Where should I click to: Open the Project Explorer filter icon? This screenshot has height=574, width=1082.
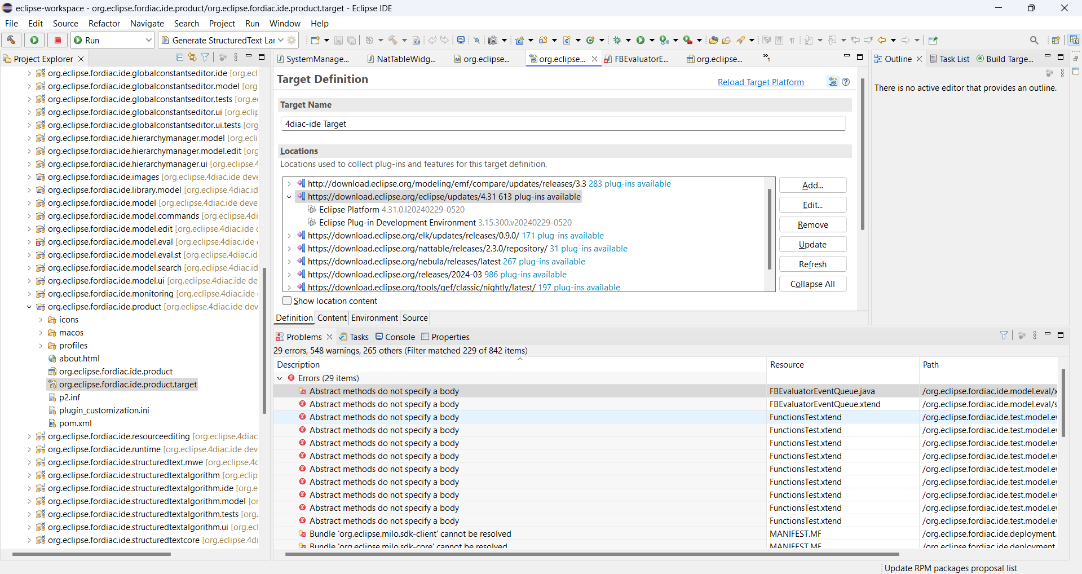pyautogui.click(x=205, y=57)
